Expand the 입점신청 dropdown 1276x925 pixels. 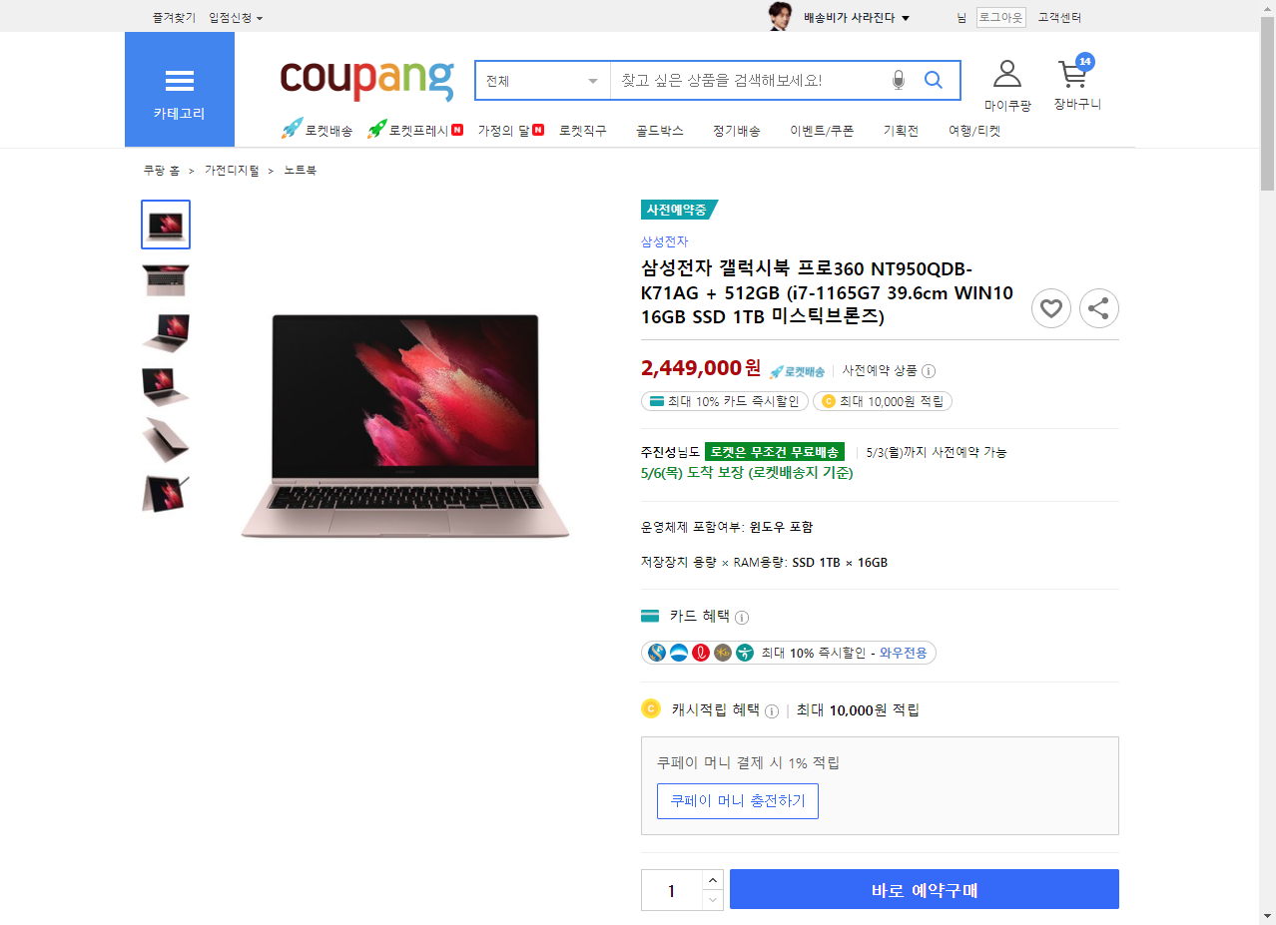tap(236, 18)
